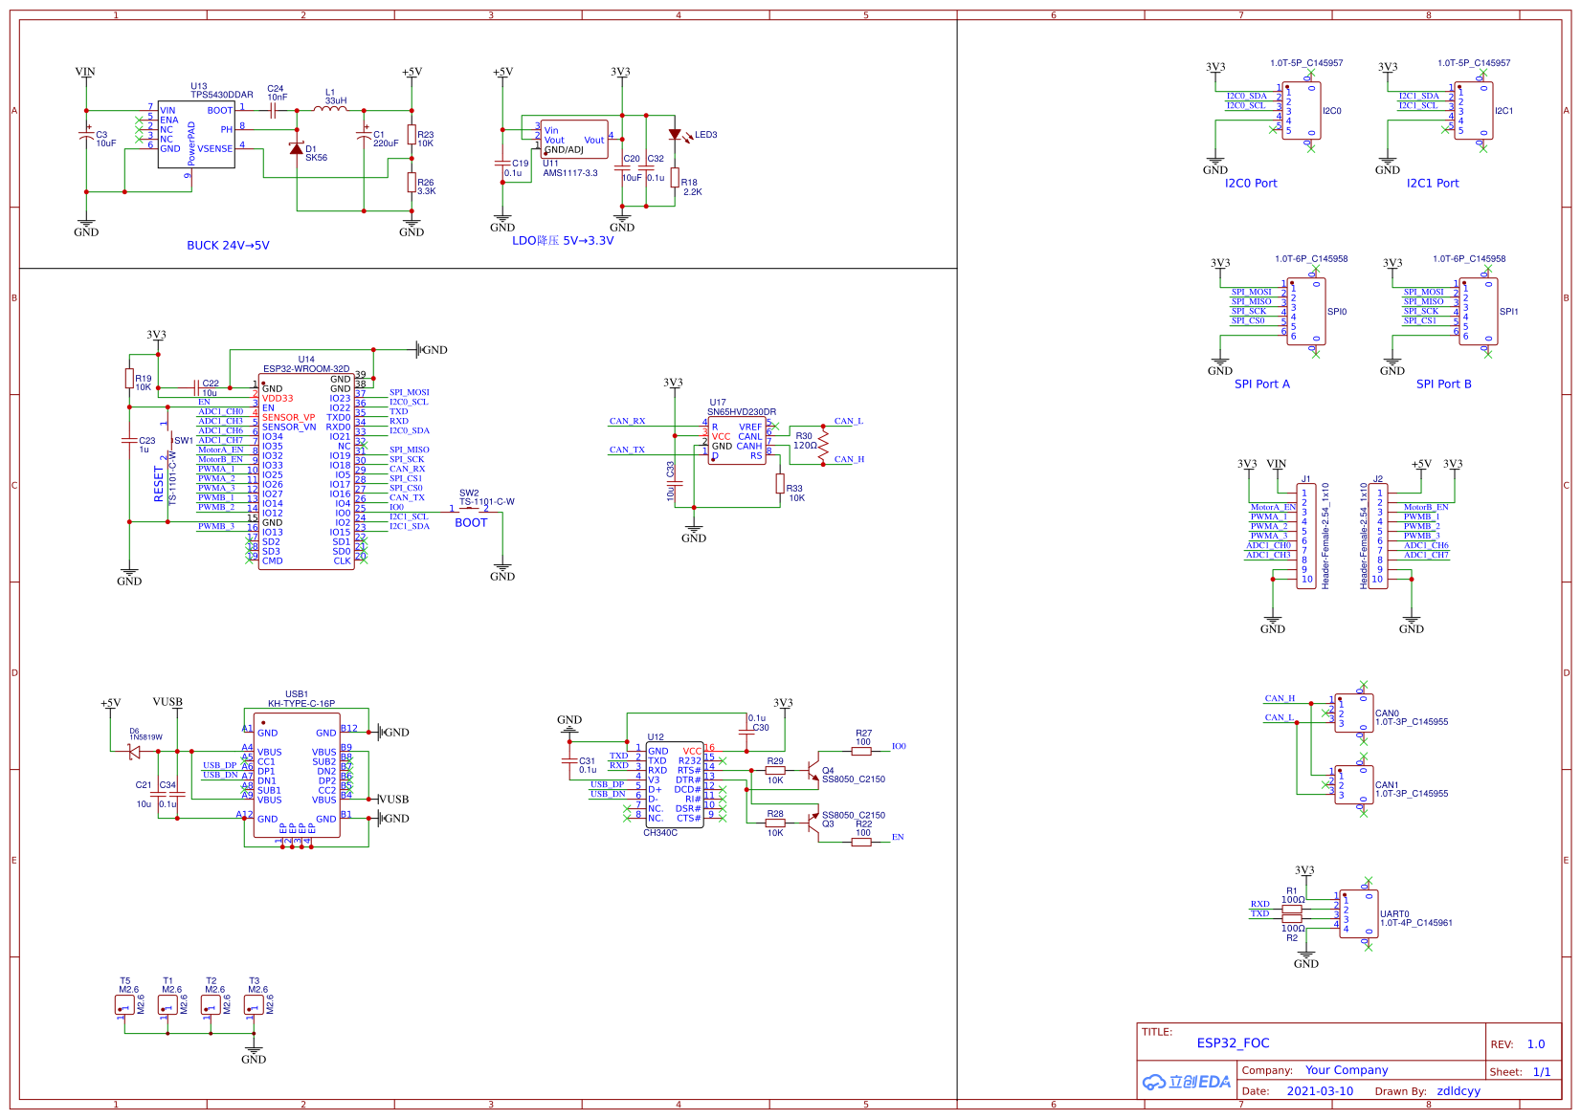The width and height of the screenshot is (1581, 1119).
Task: Click the R19 10K pull-up resistor
Action: tap(129, 378)
